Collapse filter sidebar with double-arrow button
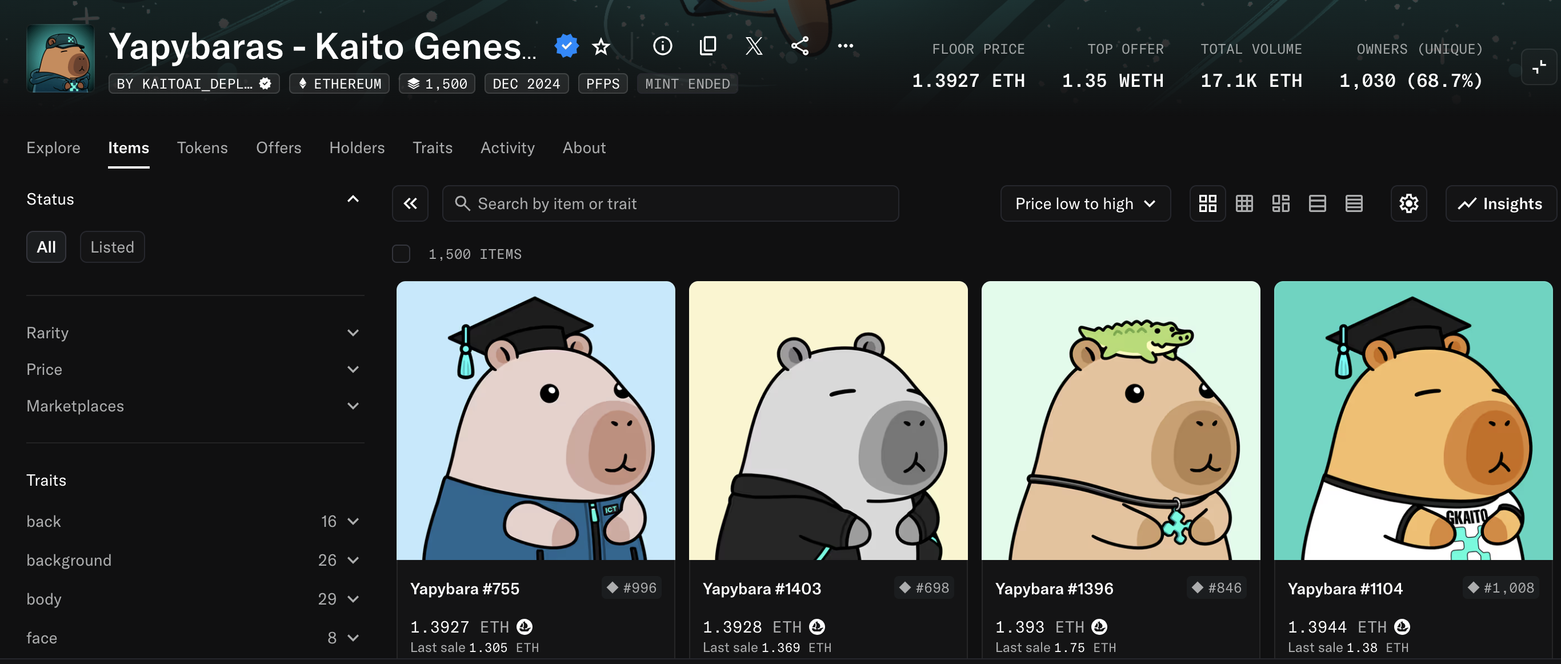Image resolution: width=1561 pixels, height=664 pixels. pyautogui.click(x=410, y=203)
